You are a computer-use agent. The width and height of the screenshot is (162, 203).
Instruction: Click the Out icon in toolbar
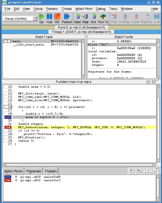pos(93,17)
